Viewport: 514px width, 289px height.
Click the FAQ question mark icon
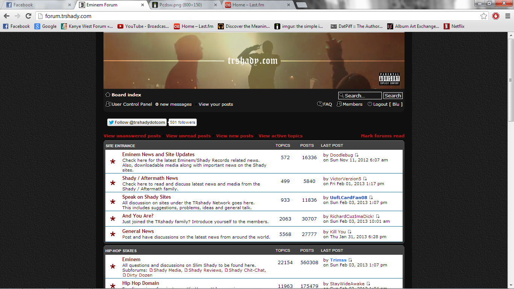tap(320, 104)
